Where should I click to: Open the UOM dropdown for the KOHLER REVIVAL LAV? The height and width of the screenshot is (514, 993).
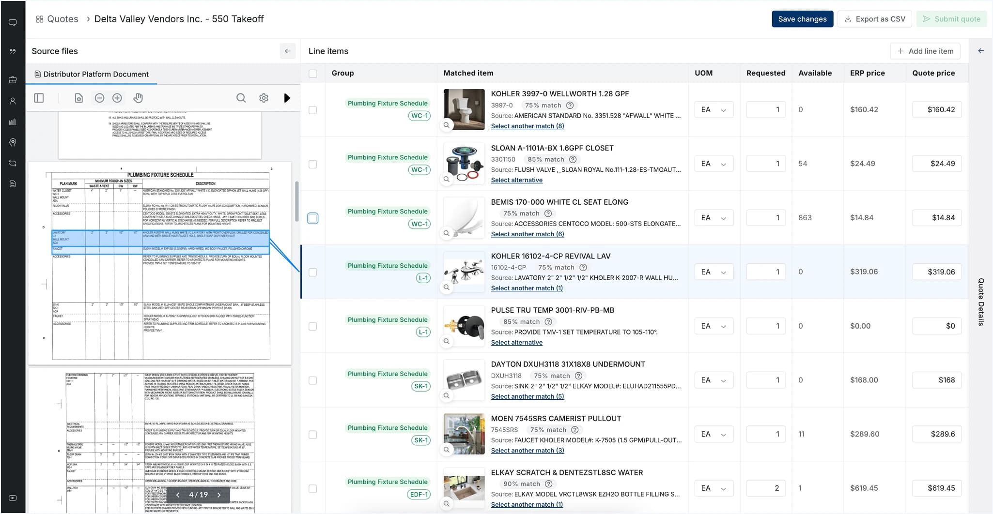coord(714,272)
